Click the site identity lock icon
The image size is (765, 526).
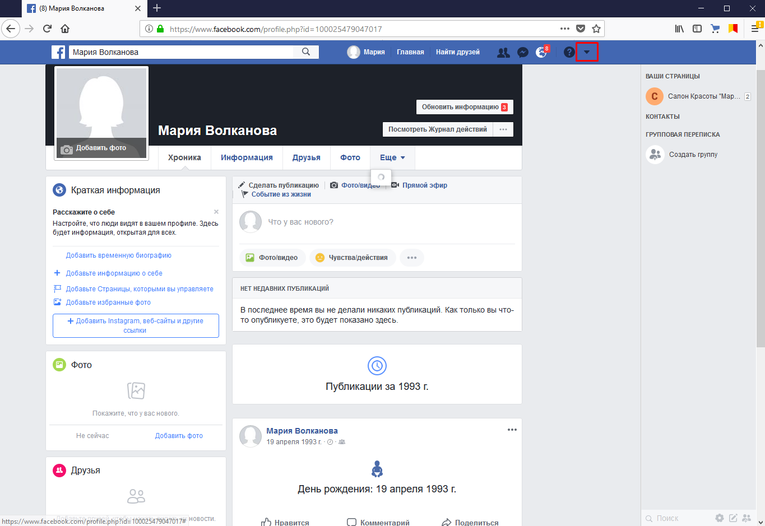click(160, 29)
